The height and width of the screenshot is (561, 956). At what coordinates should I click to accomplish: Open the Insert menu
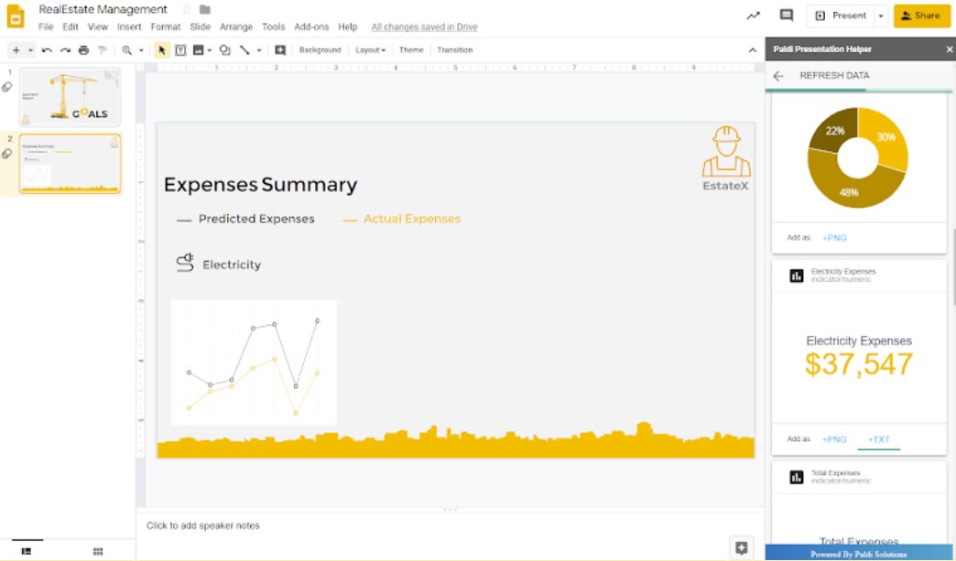click(129, 27)
